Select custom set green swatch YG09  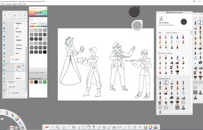45,82
